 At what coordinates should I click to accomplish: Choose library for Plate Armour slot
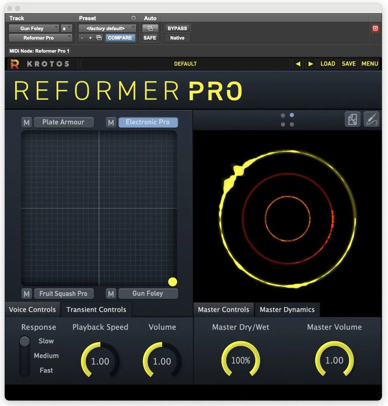(64, 122)
